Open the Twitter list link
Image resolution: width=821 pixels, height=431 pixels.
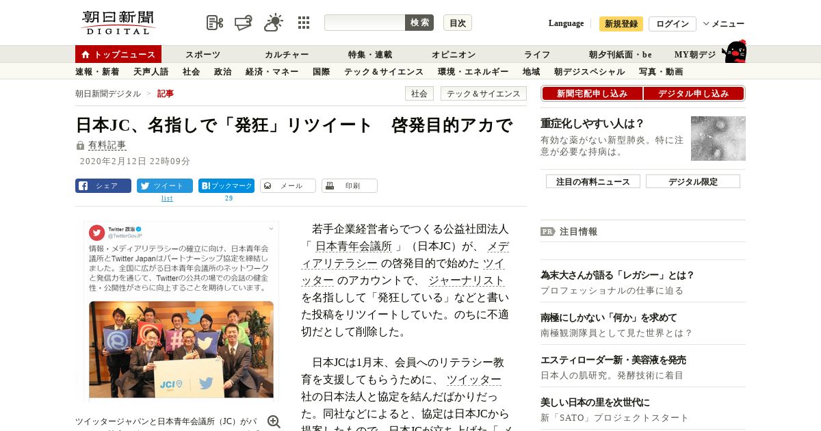pos(167,198)
